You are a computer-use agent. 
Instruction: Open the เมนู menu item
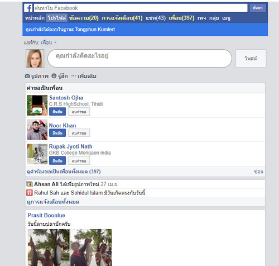(226, 18)
